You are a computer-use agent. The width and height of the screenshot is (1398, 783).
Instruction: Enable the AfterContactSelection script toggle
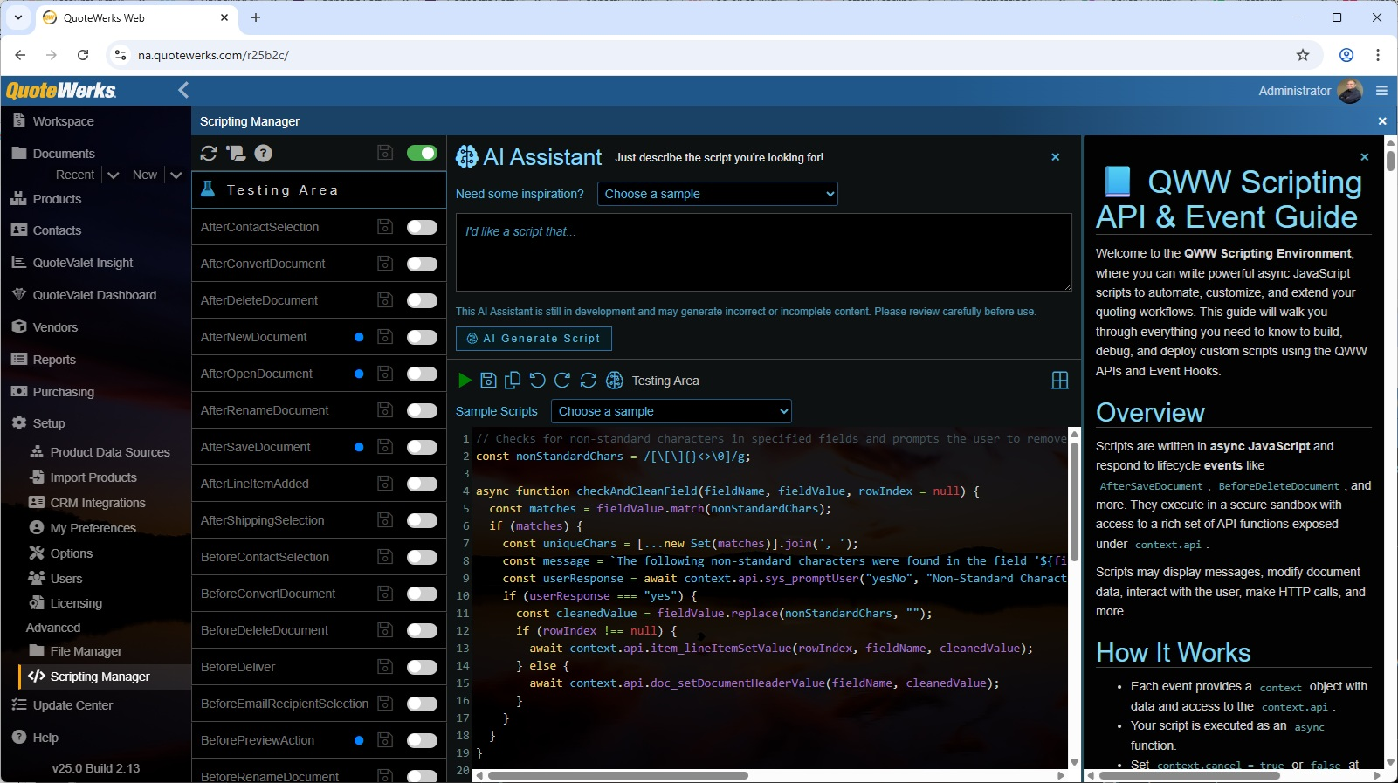(422, 227)
